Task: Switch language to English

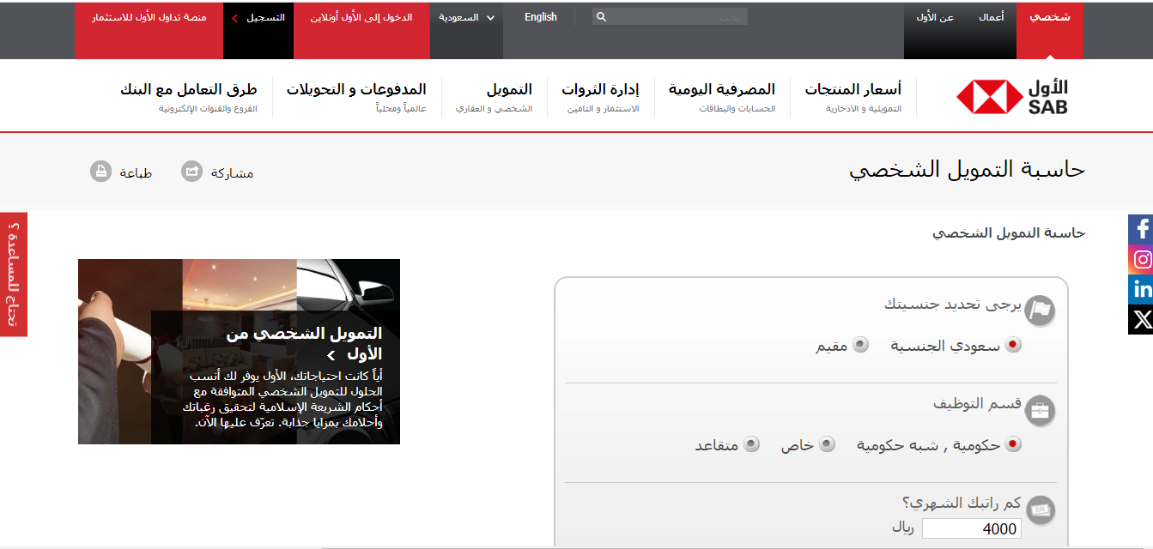Action: pos(540,17)
